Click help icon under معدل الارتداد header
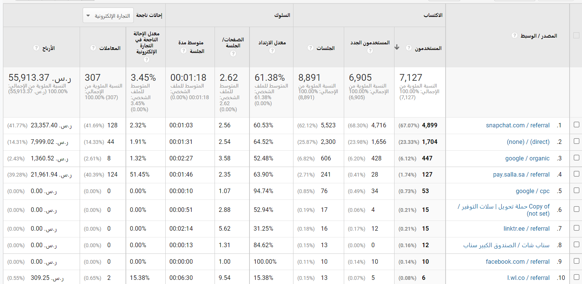Screen dimensions: 582x284 tap(272, 51)
